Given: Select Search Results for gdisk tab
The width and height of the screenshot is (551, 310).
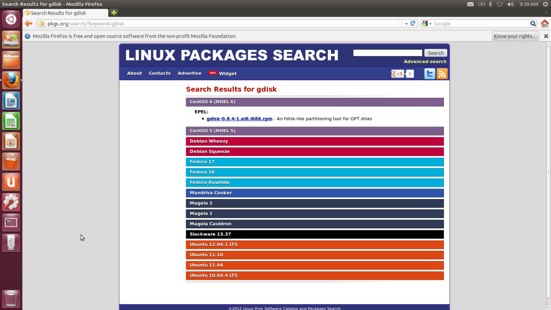Looking at the screenshot, I should coord(65,13).
